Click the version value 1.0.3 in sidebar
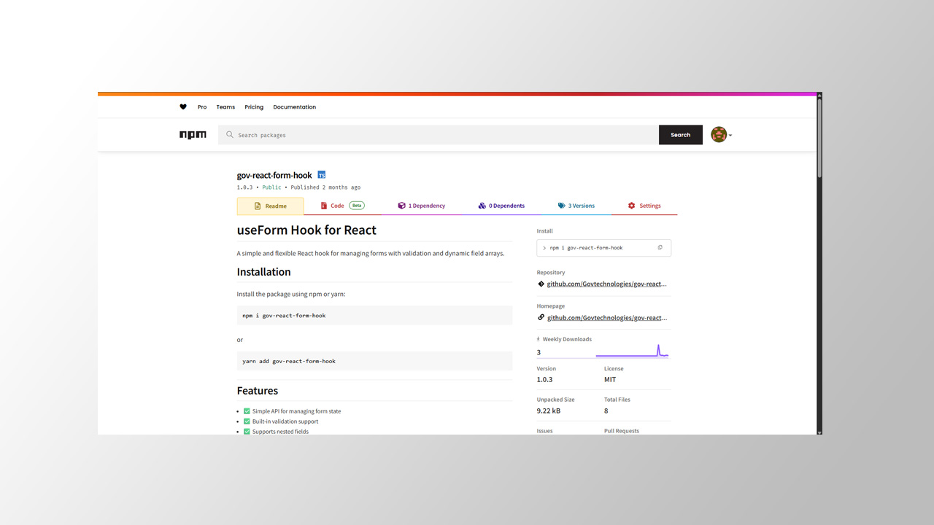Viewport: 934px width, 525px height. click(544, 380)
